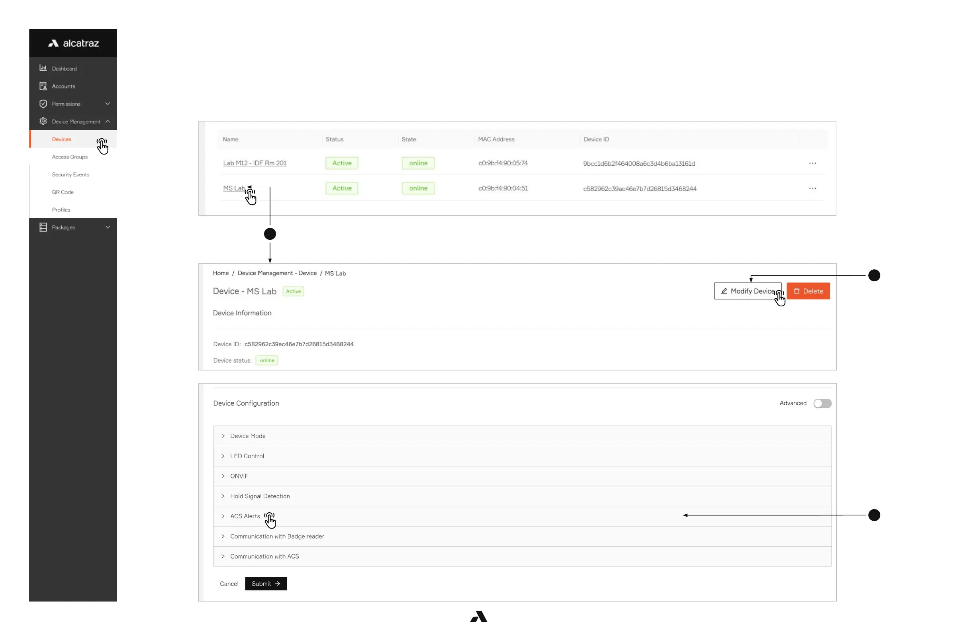Collapse the Device Management menu chevron
This screenshot has height=631, width=975.
tap(108, 121)
